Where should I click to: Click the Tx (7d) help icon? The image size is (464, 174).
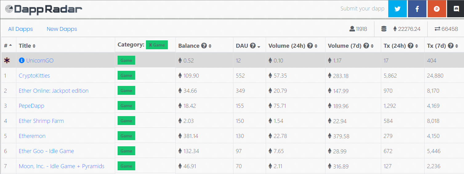pos(451,46)
